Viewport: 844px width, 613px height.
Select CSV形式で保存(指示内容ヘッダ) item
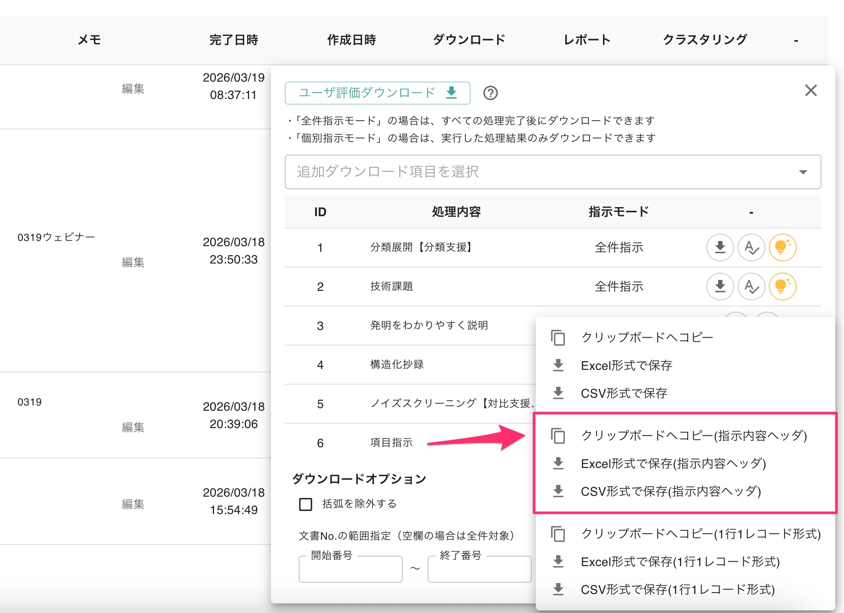click(685, 491)
